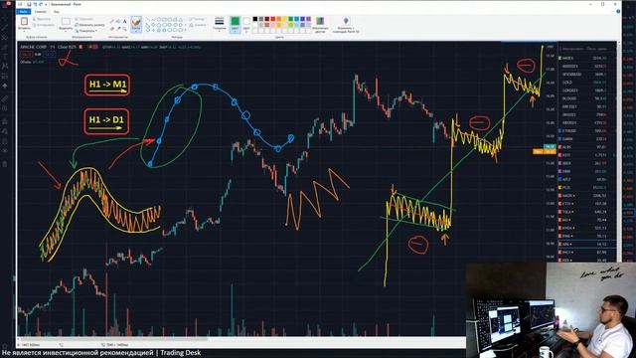
Task: Switch to the Главная ribbon tab
Action: [40, 12]
